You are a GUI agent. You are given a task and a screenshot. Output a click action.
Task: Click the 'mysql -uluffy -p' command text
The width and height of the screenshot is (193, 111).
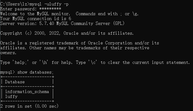pos(49,4)
